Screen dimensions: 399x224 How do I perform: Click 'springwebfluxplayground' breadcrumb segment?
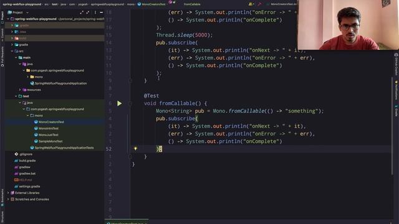107,4
